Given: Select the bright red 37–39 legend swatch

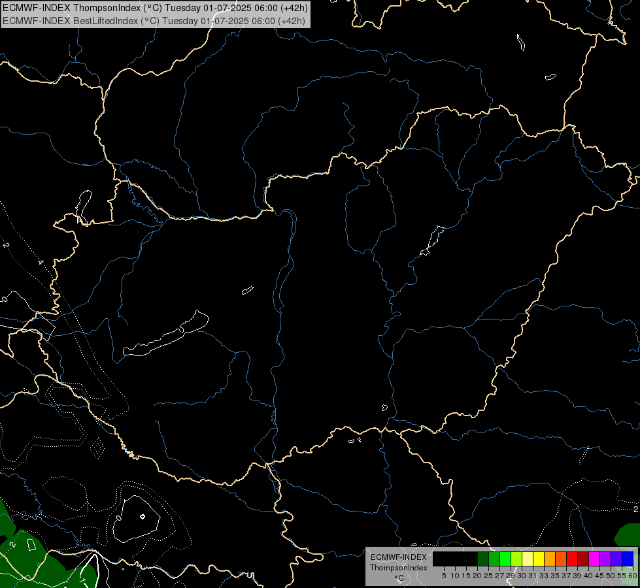Looking at the screenshot, I should pos(572,559).
